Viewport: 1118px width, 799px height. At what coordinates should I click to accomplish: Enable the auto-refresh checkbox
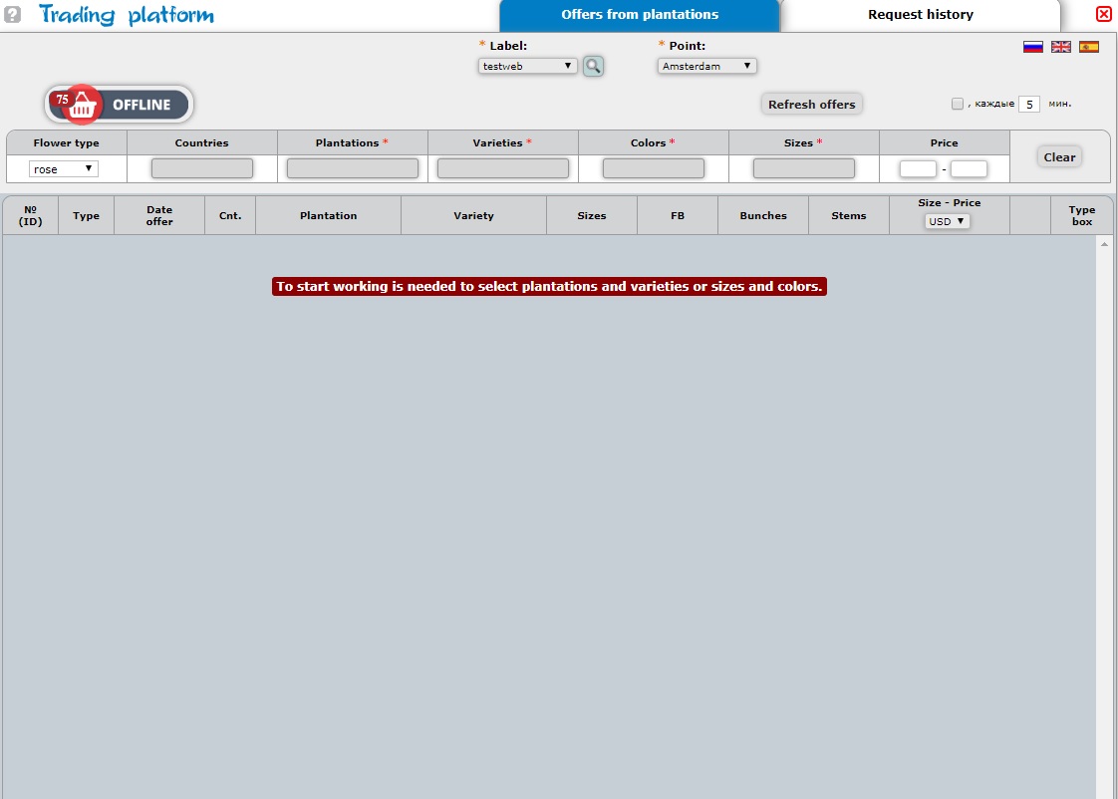tap(958, 104)
